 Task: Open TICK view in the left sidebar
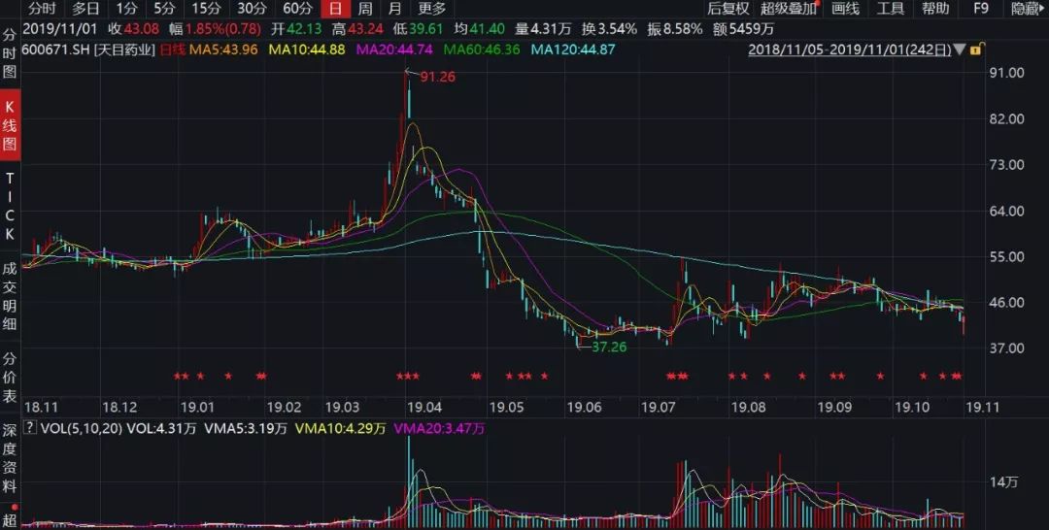point(10,207)
